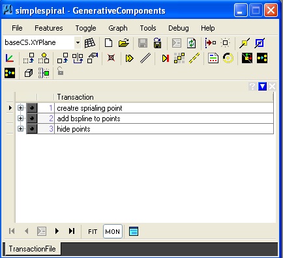Click the document with colored lines icon
This screenshot has width=283, height=258.
click(x=213, y=58)
